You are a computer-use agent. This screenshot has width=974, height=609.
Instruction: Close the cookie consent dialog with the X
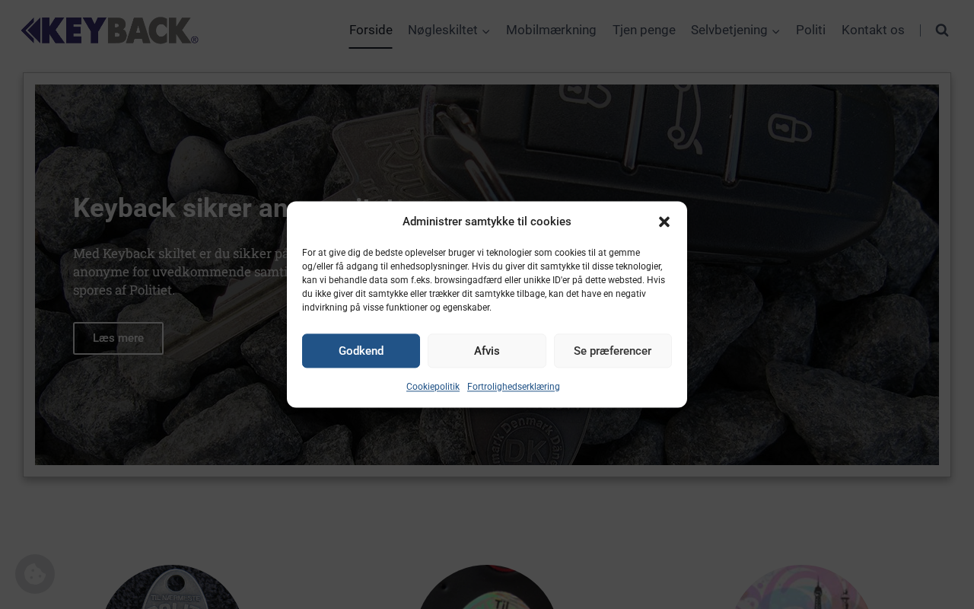click(664, 222)
